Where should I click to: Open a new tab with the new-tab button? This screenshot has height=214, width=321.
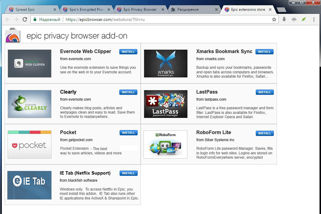coord(281,10)
